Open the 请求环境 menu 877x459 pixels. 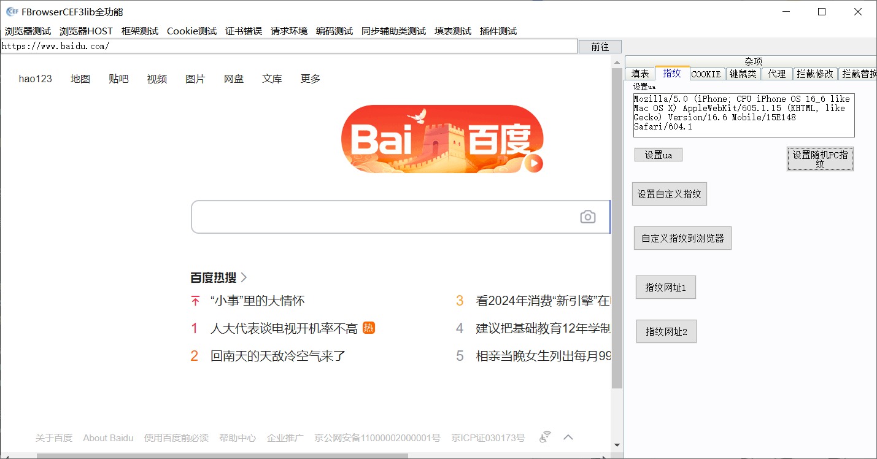[x=289, y=31]
